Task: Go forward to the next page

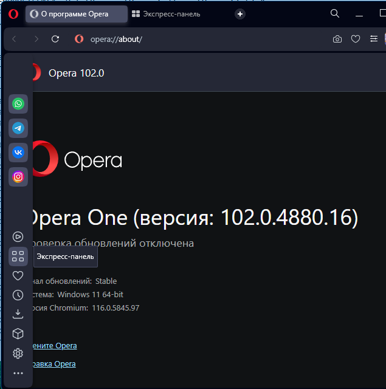Action: (36, 39)
